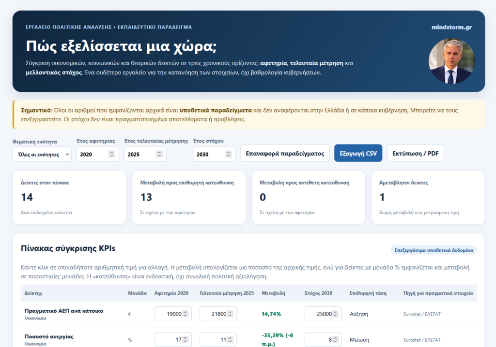This screenshot has height=347, width=496.
Task: Use the stepper on Έτος αφετηρίας 2020
Action: tap(111, 154)
